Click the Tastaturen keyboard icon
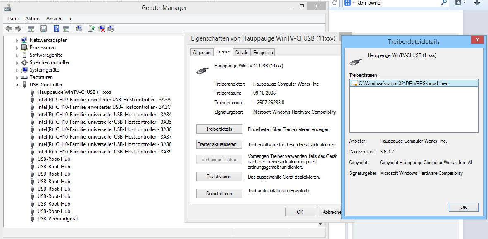 (24, 77)
